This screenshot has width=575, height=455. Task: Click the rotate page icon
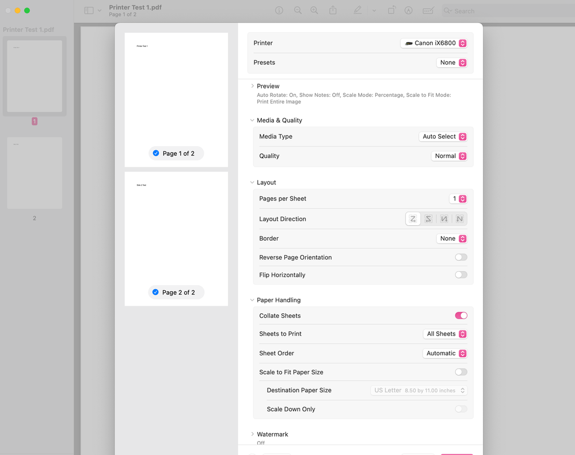(x=392, y=10)
